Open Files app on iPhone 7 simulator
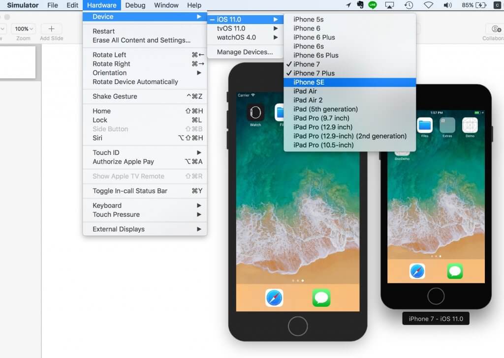The width and height of the screenshot is (504, 358). coord(425,125)
